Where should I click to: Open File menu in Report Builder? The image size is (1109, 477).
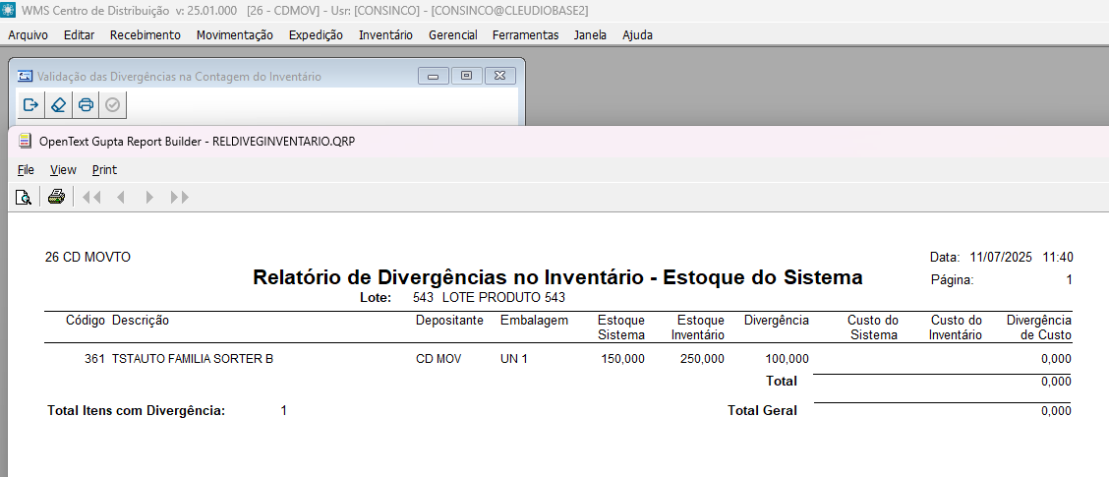[x=26, y=170]
